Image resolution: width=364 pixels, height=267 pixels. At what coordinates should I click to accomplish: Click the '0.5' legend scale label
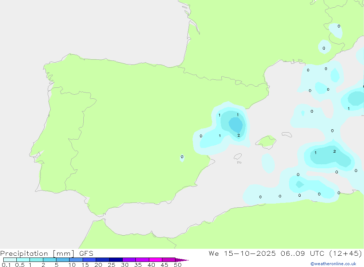tap(20, 265)
